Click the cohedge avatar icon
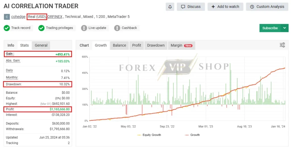Viewport: 291px width, 148px height. click(x=7, y=17)
